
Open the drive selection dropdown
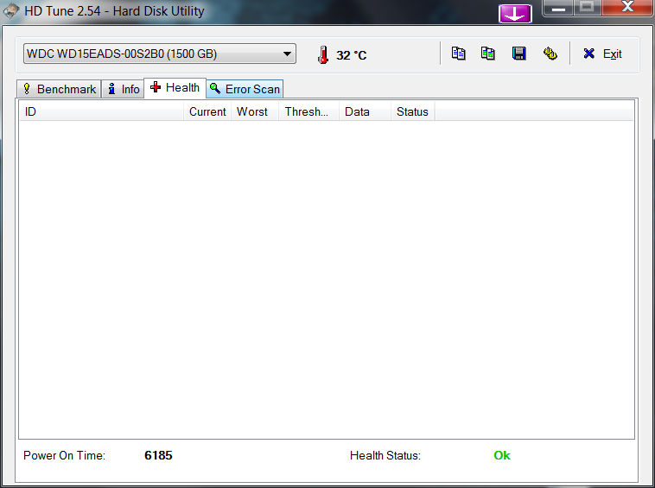click(x=160, y=54)
